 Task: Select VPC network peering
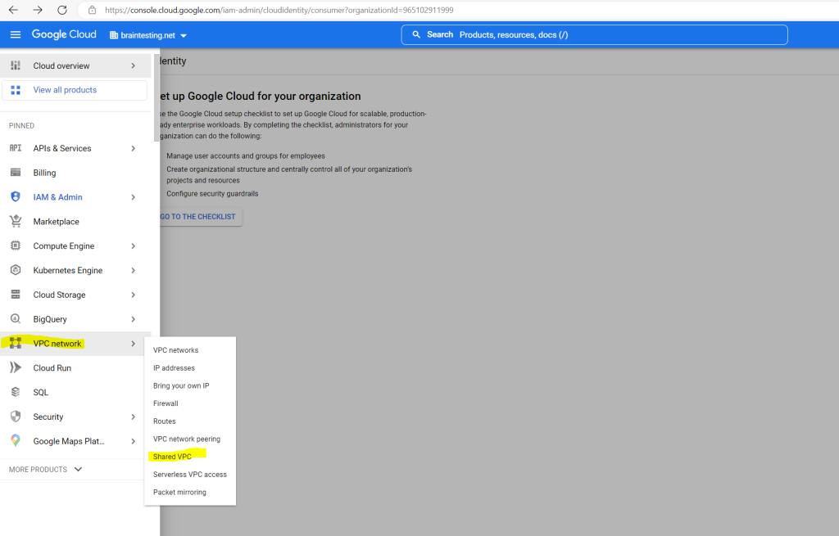point(187,439)
